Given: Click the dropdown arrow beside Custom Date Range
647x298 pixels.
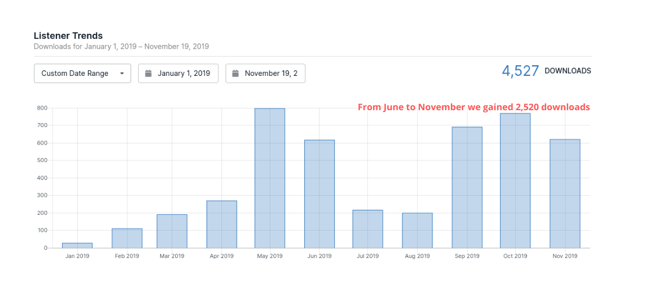Looking at the screenshot, I should [x=122, y=74].
